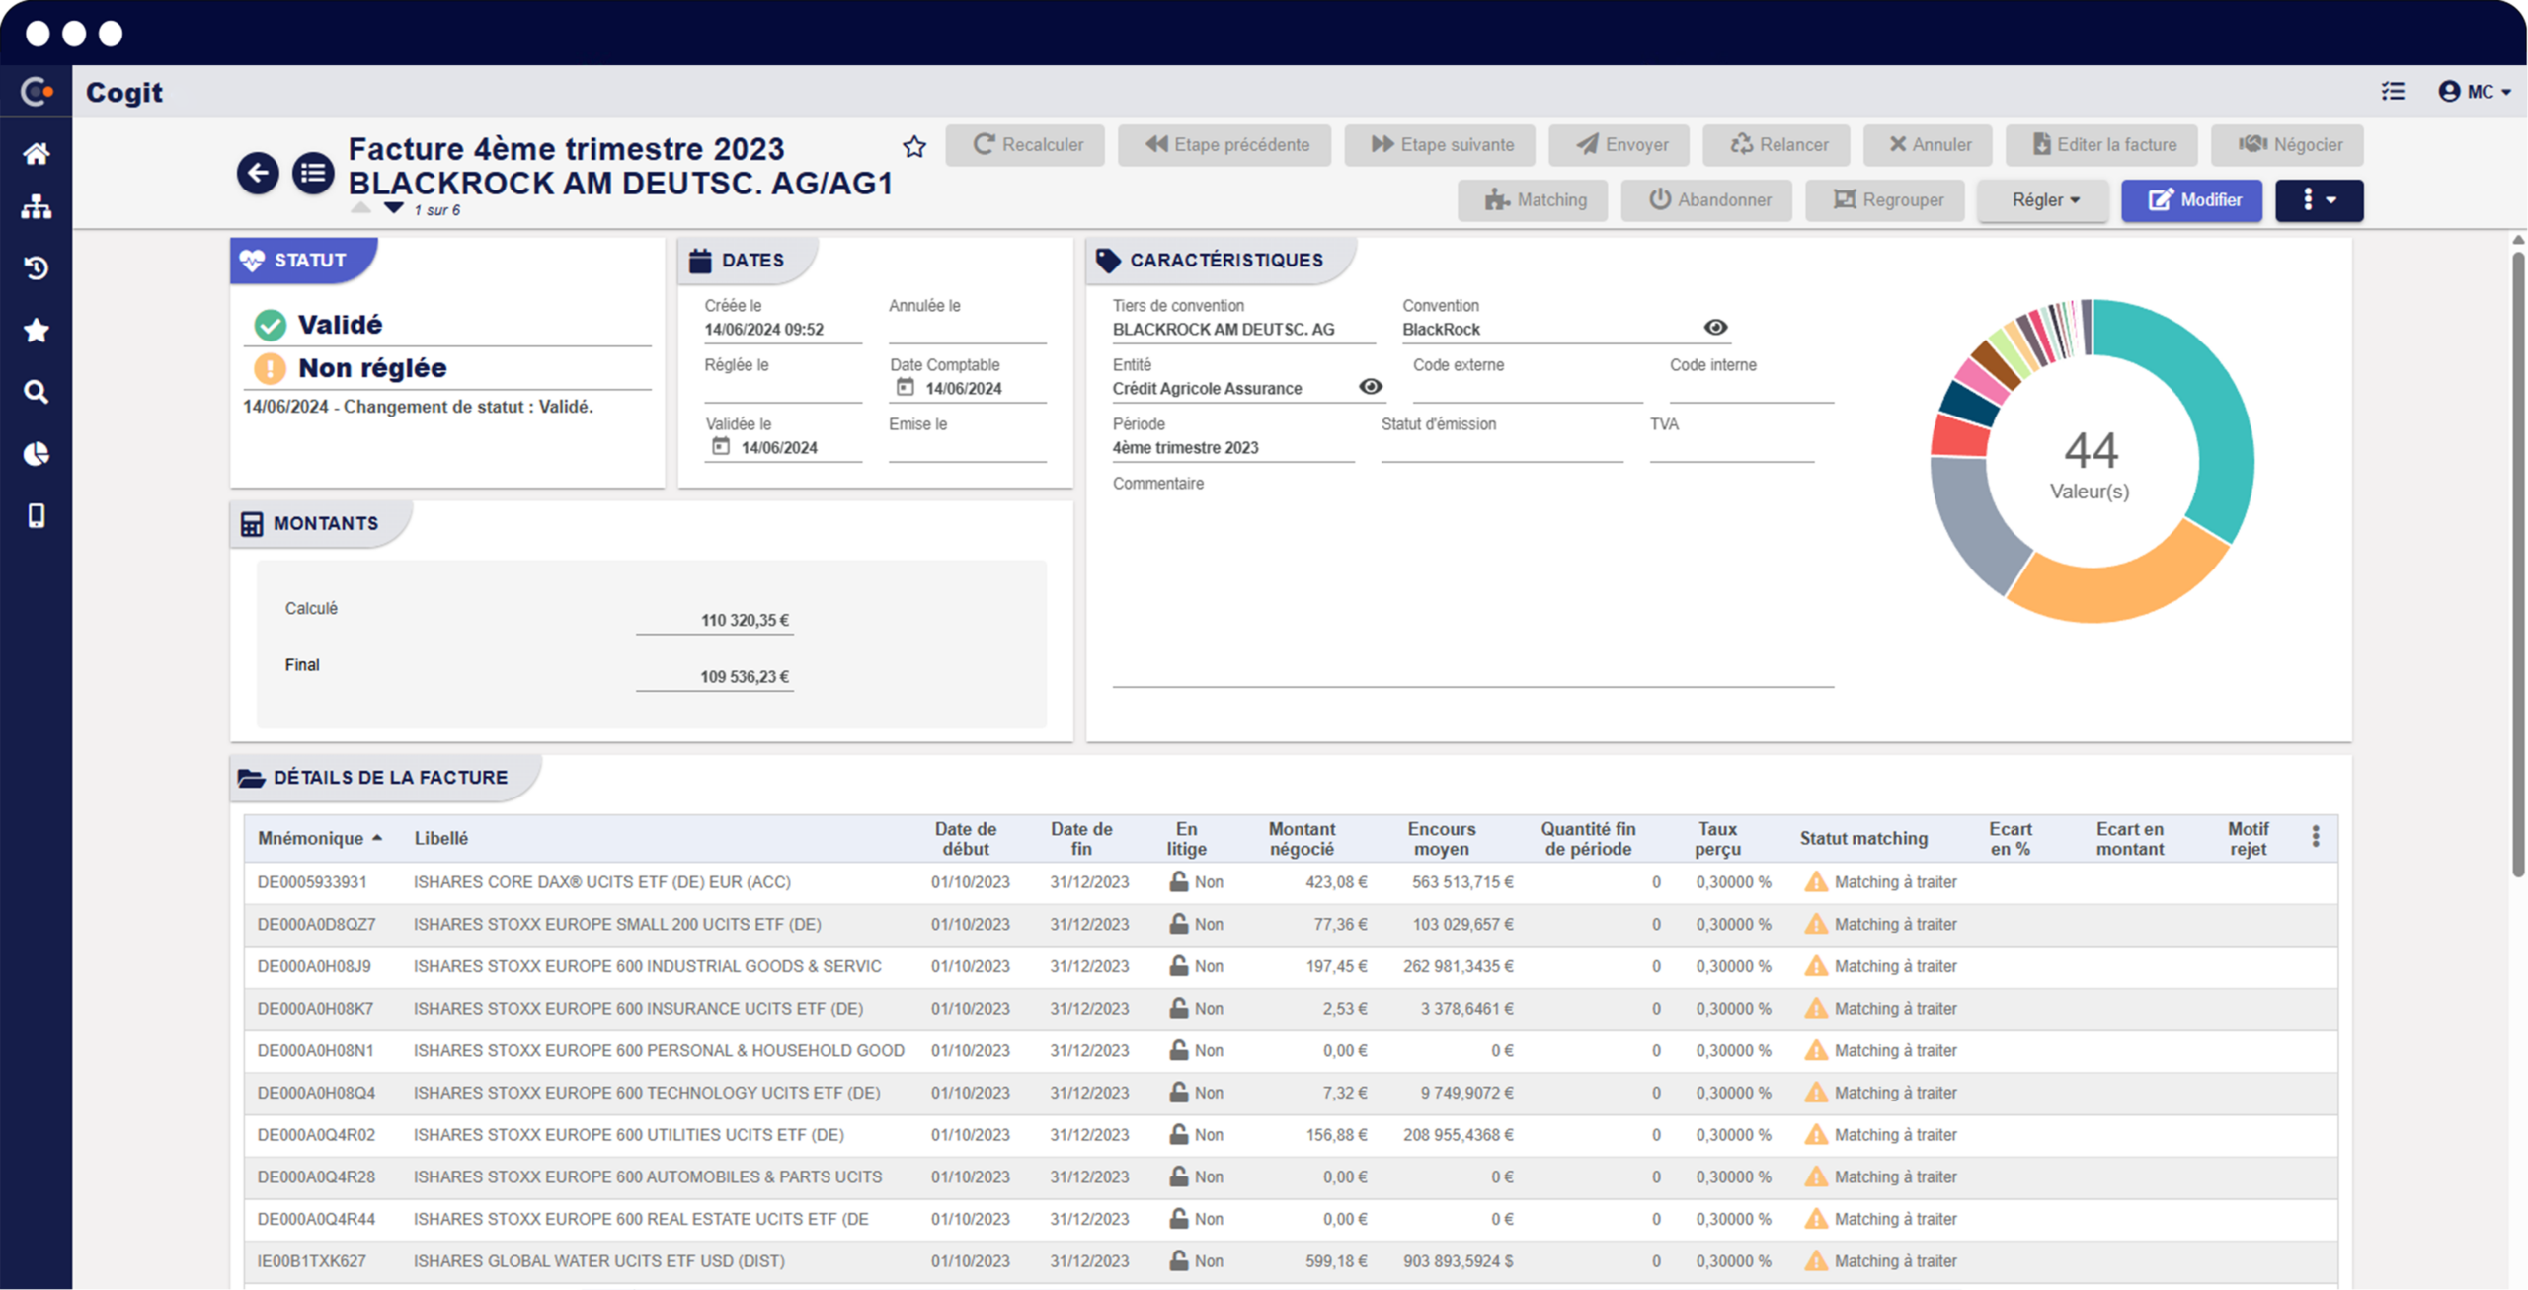Click the orange Non réglée alert icon
This screenshot has height=1290, width=2528.
click(x=270, y=368)
